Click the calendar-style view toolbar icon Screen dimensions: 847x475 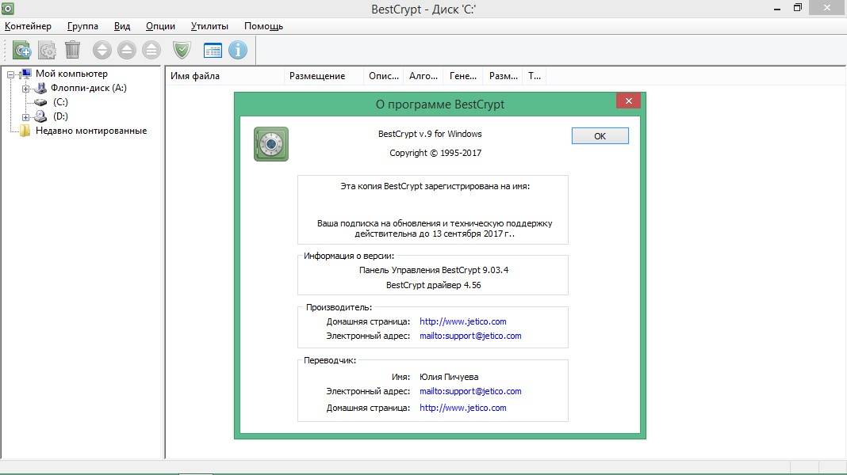coord(213,50)
